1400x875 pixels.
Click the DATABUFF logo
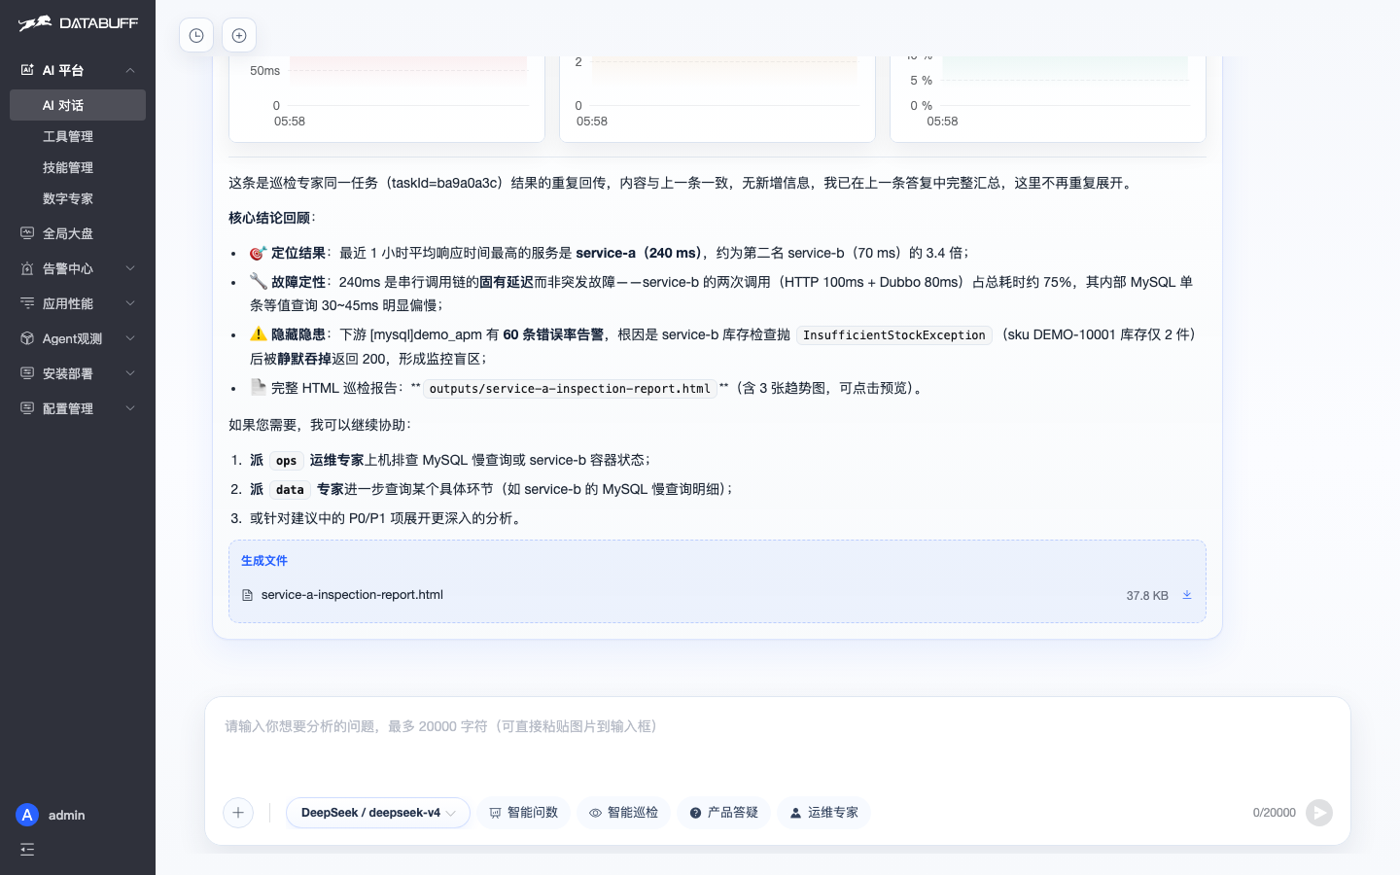pyautogui.click(x=78, y=23)
